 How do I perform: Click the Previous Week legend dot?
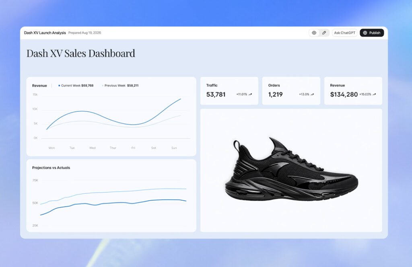[103, 86]
